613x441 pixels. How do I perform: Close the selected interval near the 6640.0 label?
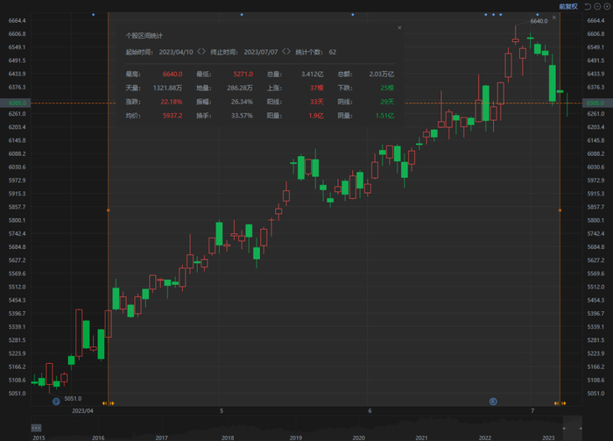(554, 18)
